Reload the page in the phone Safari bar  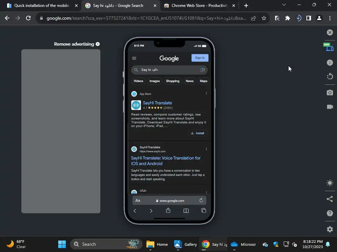tap(201, 200)
